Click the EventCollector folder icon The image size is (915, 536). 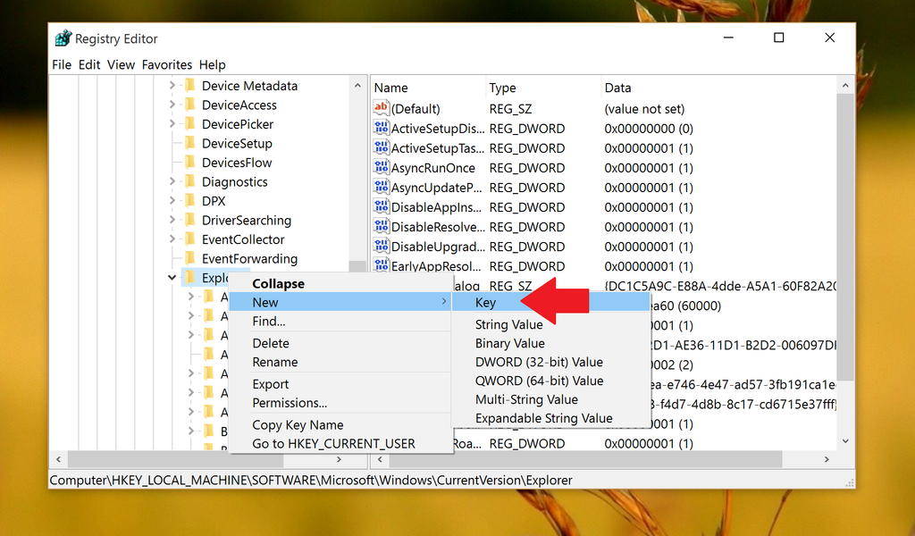(190, 239)
